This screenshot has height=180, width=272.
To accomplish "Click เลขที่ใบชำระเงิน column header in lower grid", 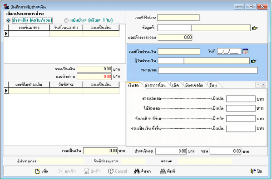I will pos(29,84).
